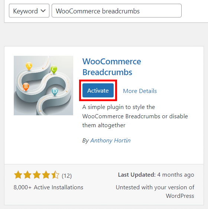Activate the WooCommerce Breadcrumbs plugin
Image resolution: width=208 pixels, height=209 pixels.
coord(98,90)
